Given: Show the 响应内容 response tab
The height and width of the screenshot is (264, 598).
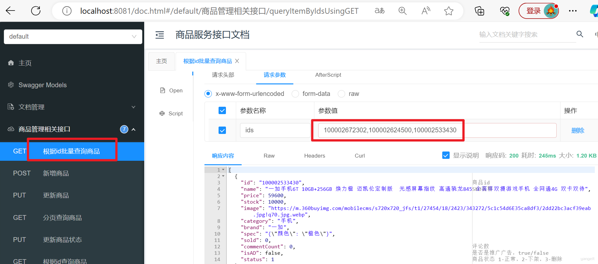Looking at the screenshot, I should 223,156.
